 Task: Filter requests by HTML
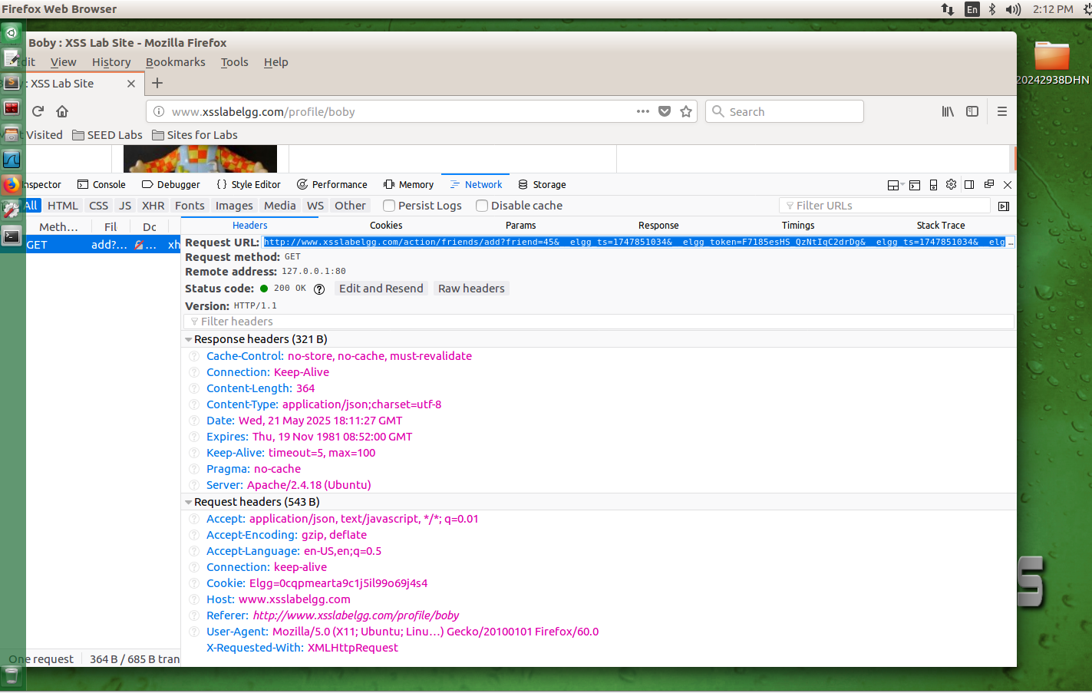pyautogui.click(x=63, y=206)
